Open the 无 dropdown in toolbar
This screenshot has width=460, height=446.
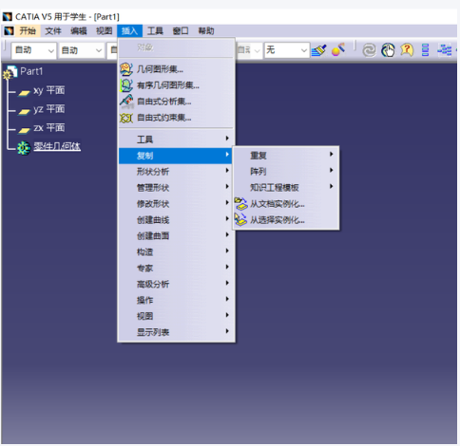[x=287, y=50]
